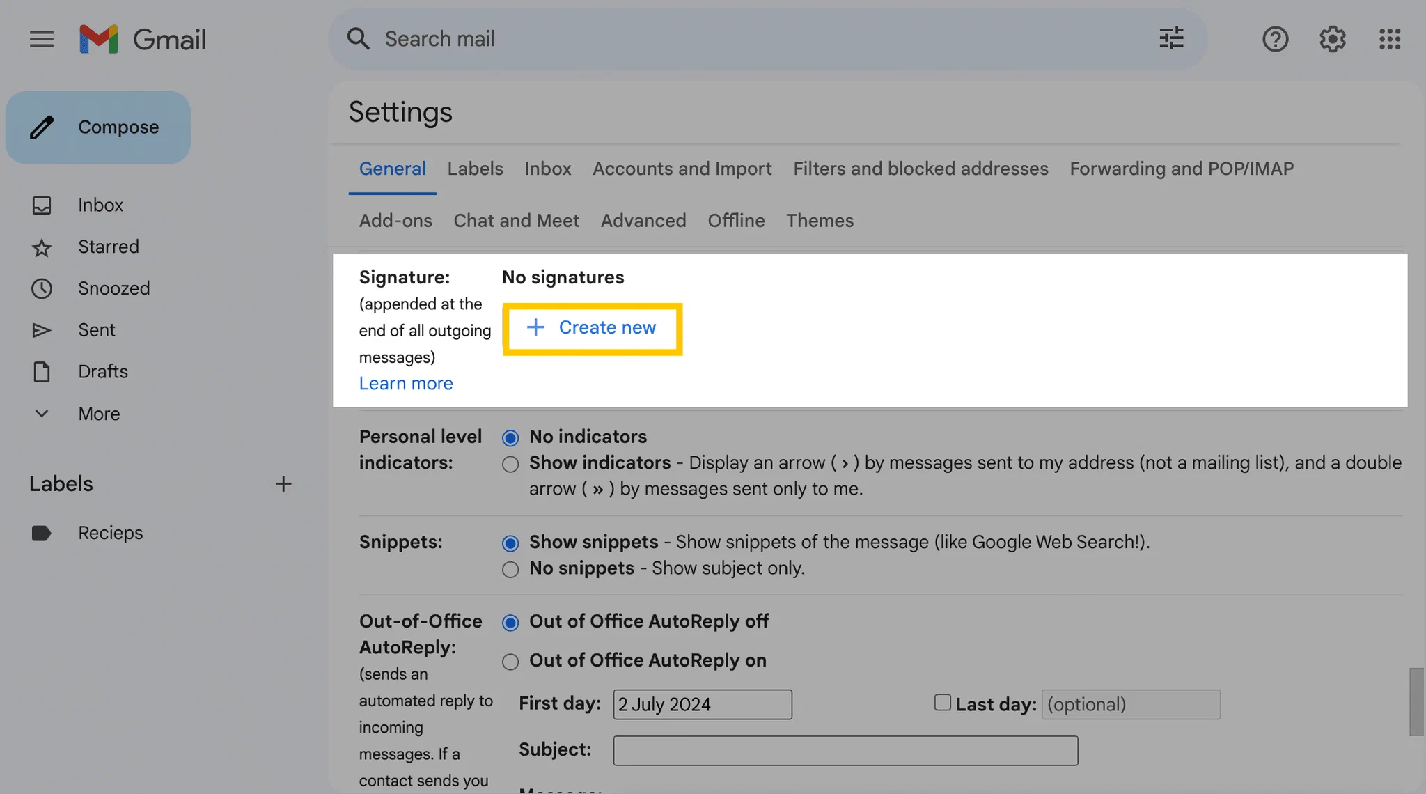1426x794 pixels.
Task: Select Show snippets radio button
Action: (x=510, y=543)
